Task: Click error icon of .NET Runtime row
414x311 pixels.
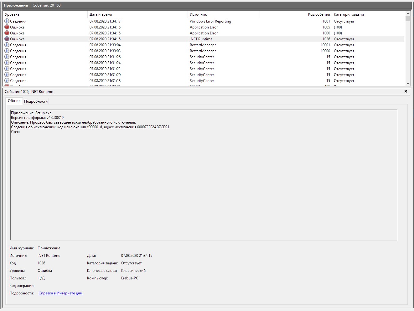Action: 7,39
